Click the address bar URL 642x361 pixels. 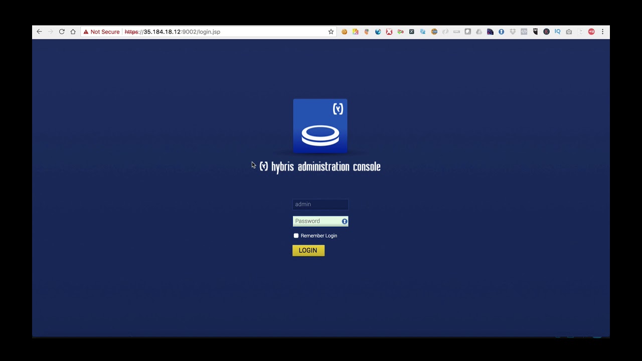click(173, 32)
